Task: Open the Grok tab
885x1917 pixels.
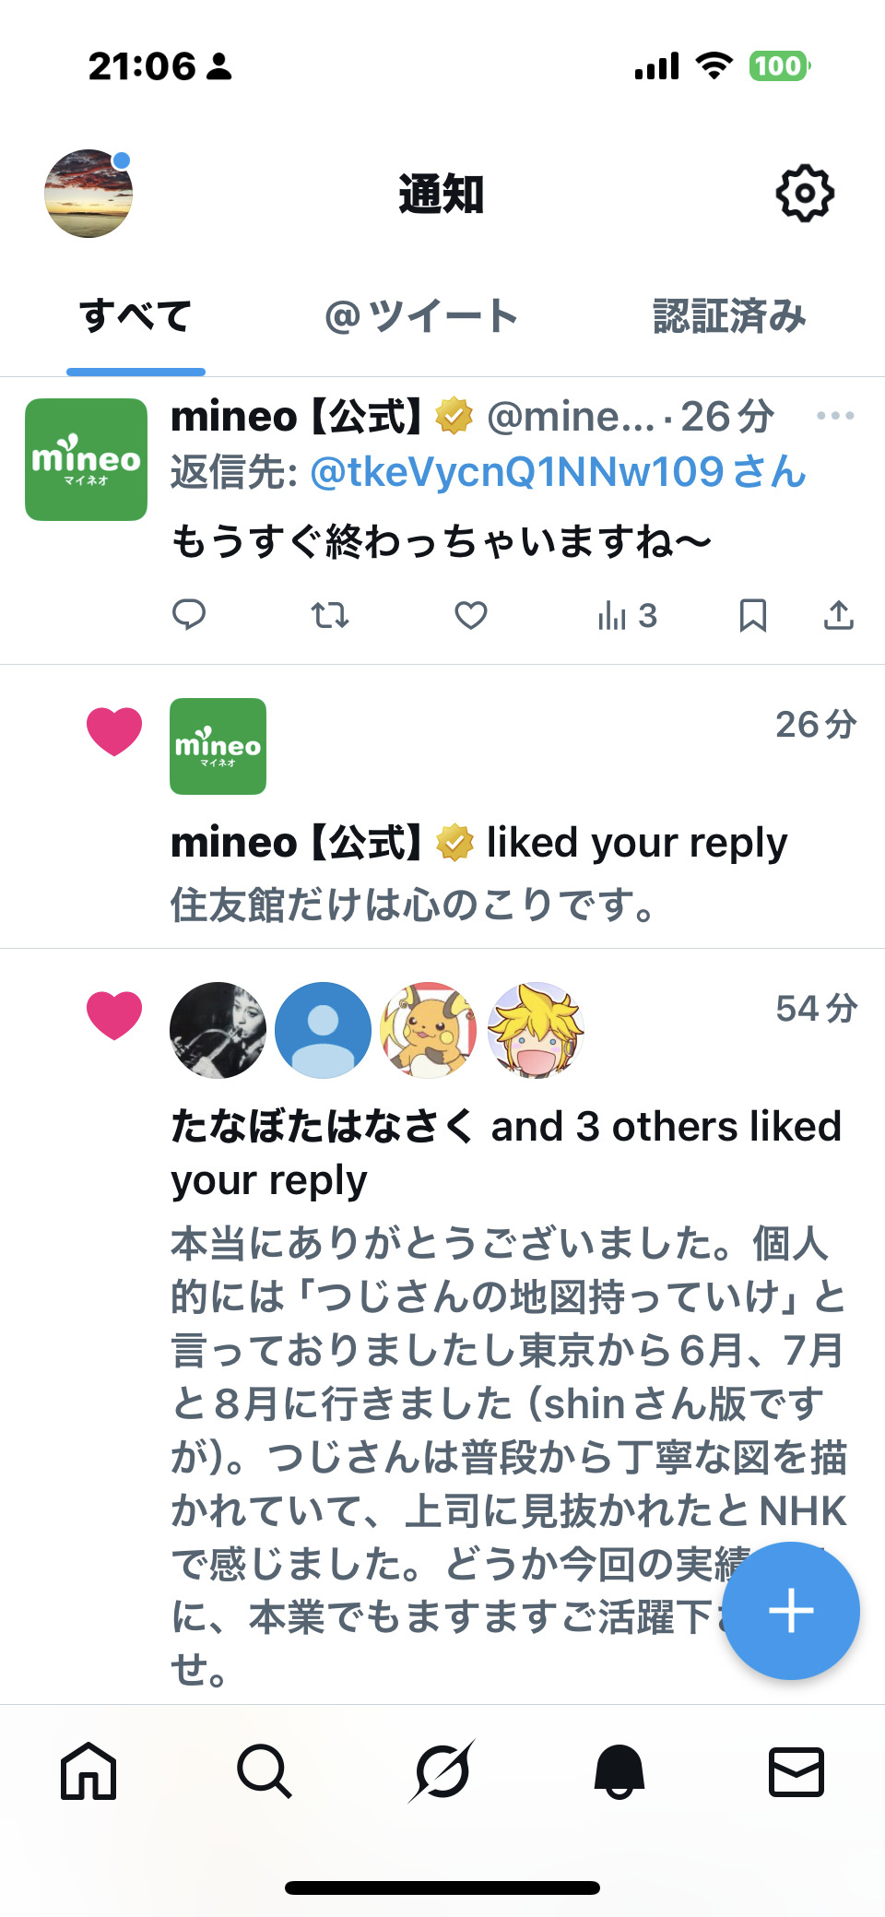Action: click(442, 1771)
